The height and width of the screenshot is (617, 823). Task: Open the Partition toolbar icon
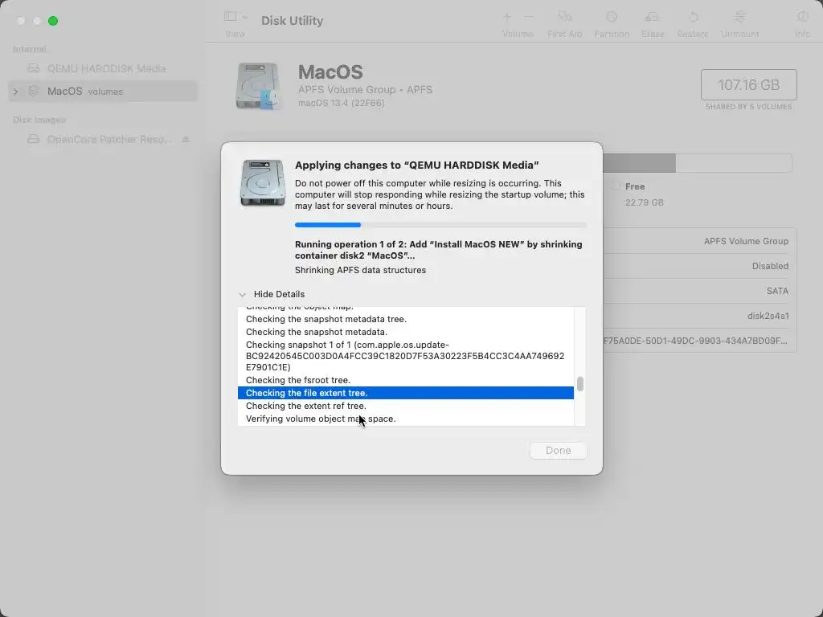(612, 17)
